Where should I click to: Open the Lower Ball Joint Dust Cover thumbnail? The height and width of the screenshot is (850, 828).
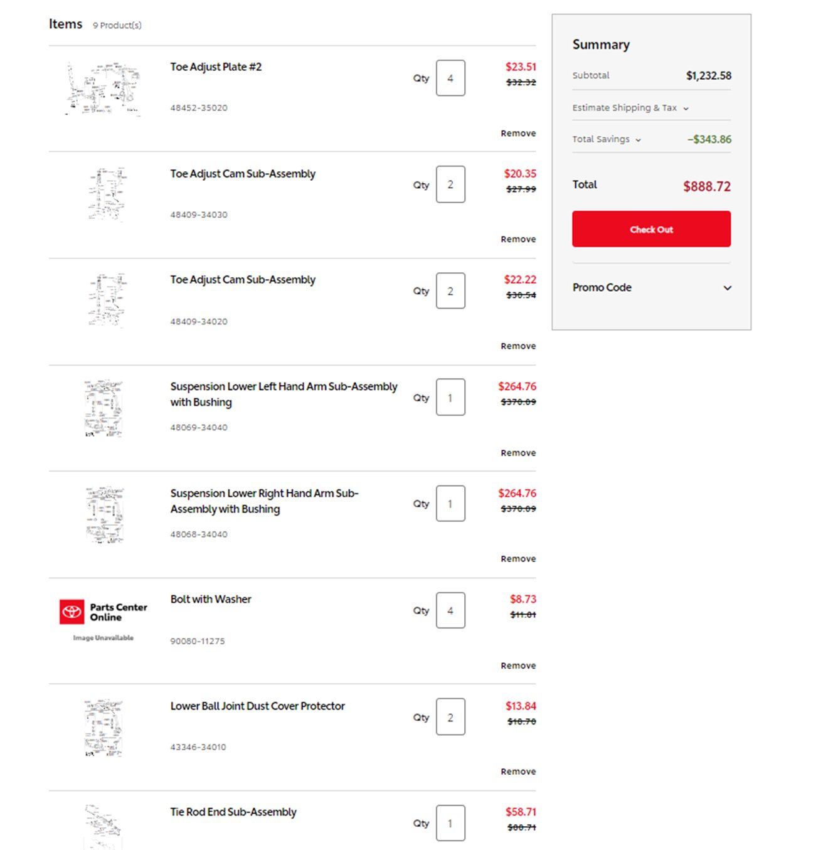[x=103, y=728]
